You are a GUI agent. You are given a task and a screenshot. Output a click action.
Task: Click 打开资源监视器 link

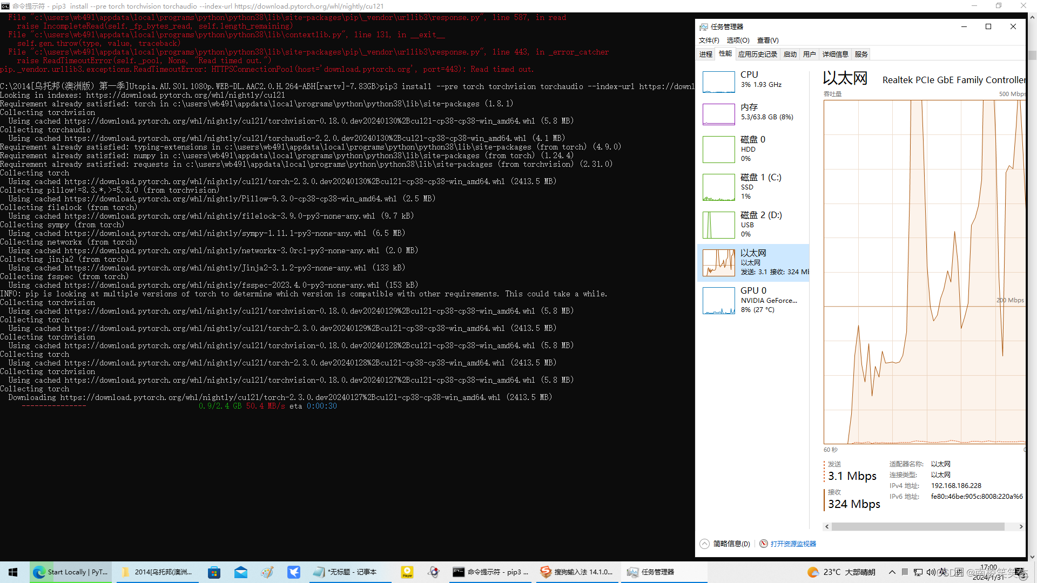793,544
